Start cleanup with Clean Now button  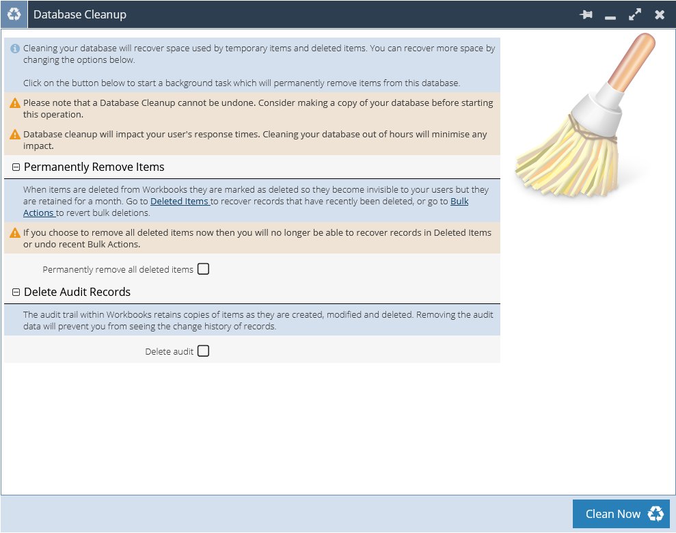[621, 514]
